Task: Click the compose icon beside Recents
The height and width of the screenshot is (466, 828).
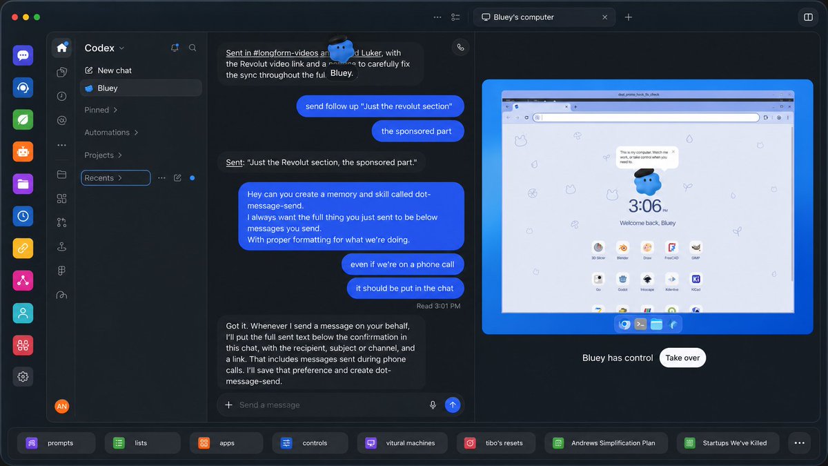Action: point(177,178)
